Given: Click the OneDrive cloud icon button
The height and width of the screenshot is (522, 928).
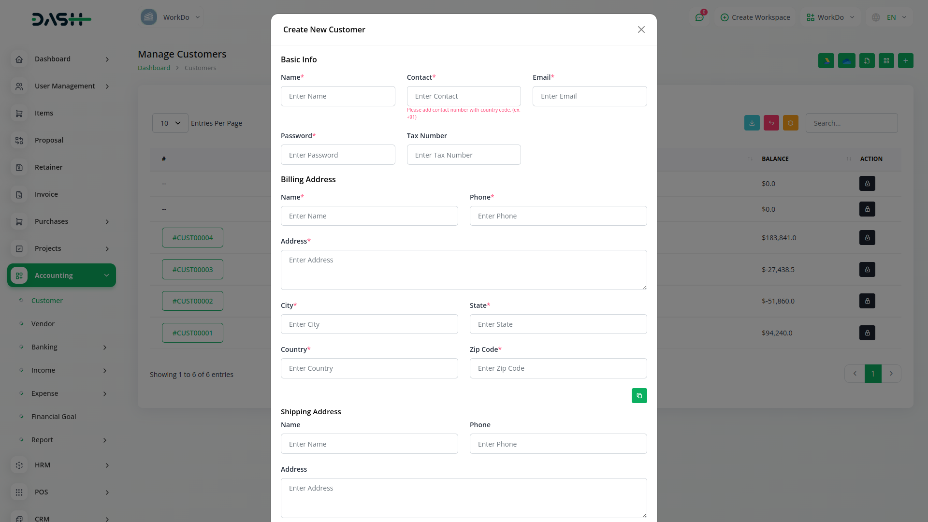Looking at the screenshot, I should [846, 61].
